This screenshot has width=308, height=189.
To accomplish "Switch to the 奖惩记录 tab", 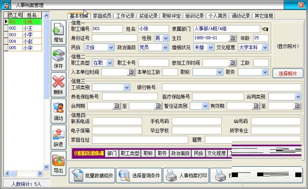I will [148, 16].
